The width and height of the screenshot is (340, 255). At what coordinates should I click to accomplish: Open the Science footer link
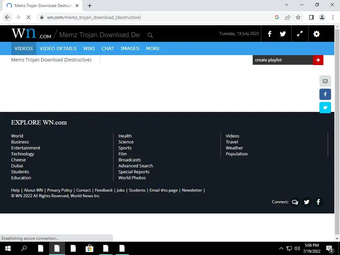pos(126,142)
